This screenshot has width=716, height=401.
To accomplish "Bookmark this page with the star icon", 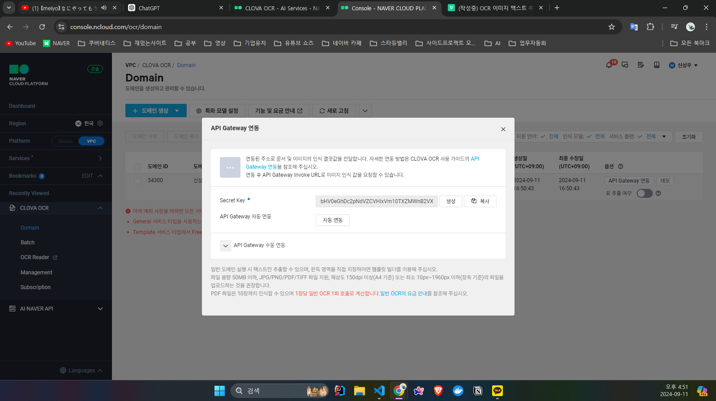I will tap(612, 27).
